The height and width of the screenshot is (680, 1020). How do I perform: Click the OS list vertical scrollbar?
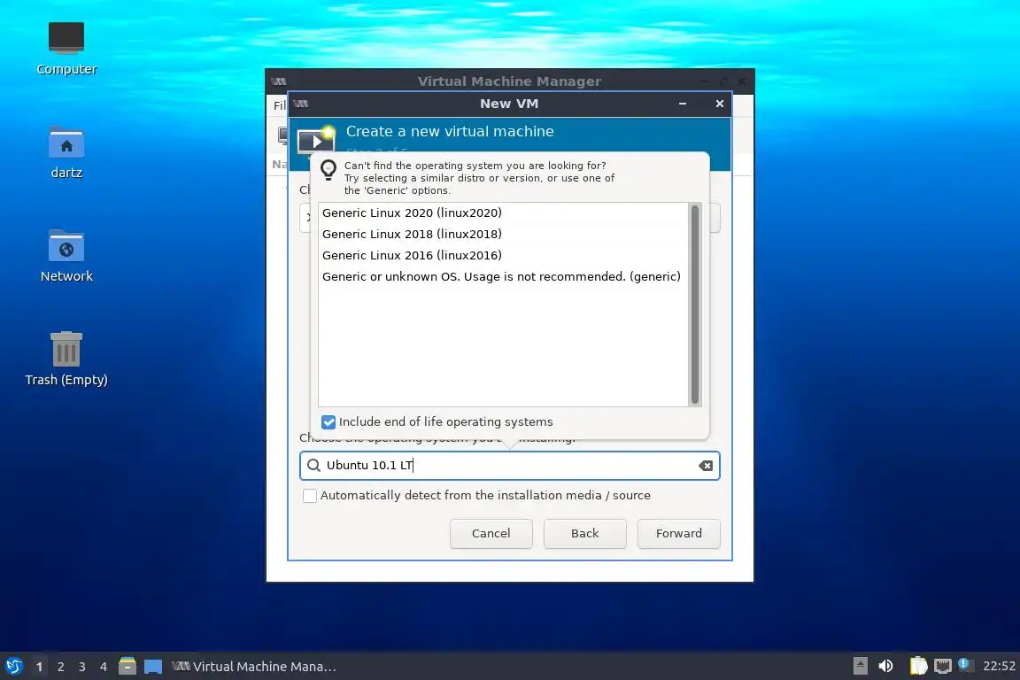click(695, 304)
